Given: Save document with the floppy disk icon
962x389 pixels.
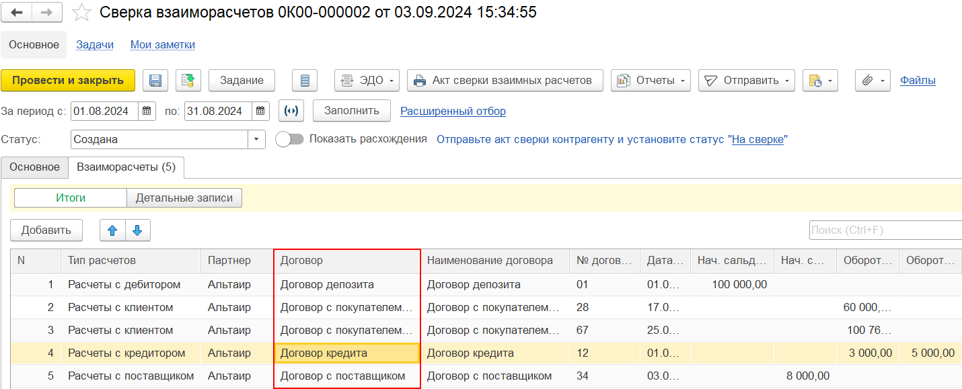Looking at the screenshot, I should tap(155, 81).
